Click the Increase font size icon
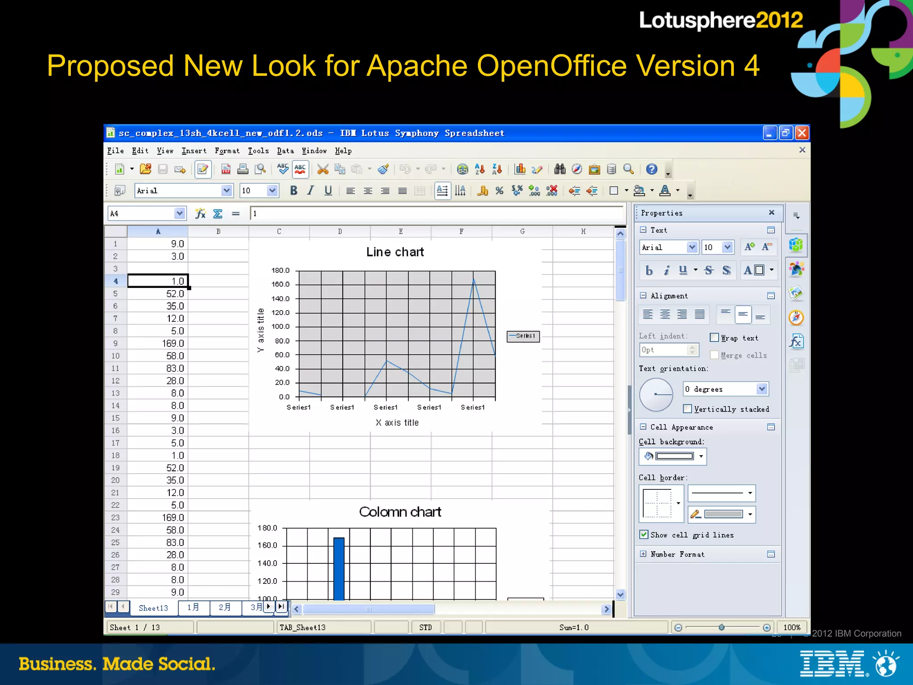 click(x=750, y=247)
